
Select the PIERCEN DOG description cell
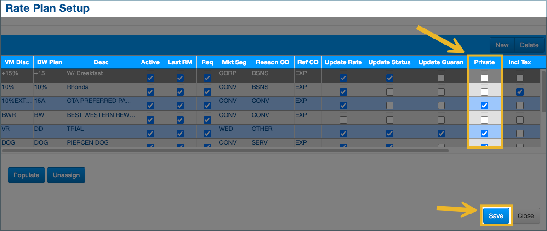[x=101, y=143]
